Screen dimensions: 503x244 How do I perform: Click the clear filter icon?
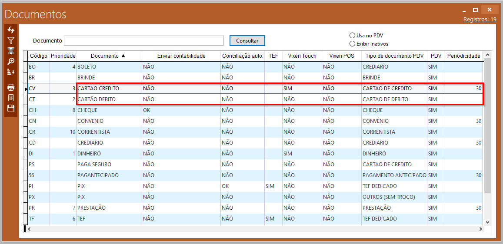(11, 51)
